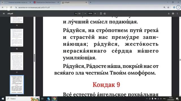Viewport: 181px width, 101px height.
Task: Close the second browser tab
Action: click(x=58, y=2)
